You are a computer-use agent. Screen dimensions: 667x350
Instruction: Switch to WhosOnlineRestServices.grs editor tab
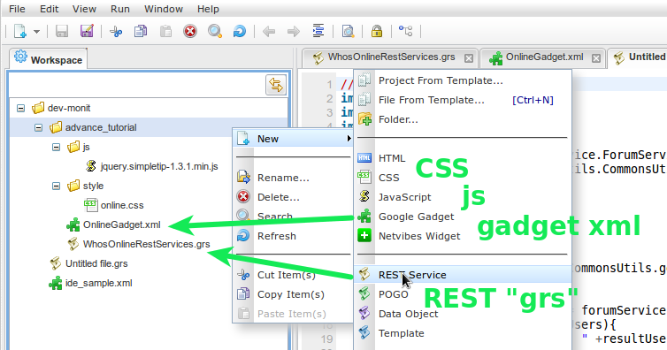click(390, 57)
